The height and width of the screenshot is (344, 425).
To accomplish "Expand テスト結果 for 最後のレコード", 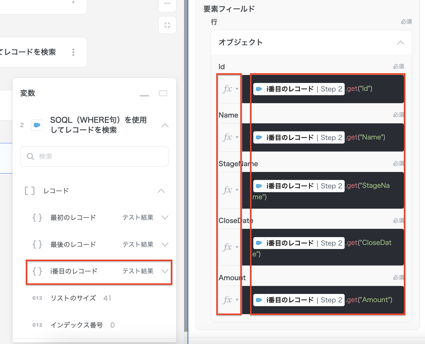I will pyautogui.click(x=165, y=244).
